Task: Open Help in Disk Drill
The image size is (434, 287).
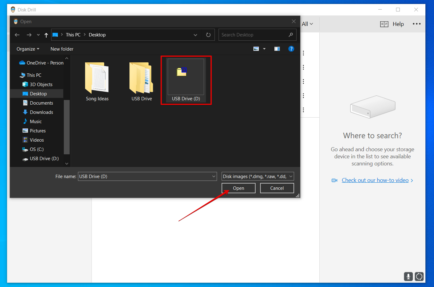Action: pyautogui.click(x=392, y=24)
